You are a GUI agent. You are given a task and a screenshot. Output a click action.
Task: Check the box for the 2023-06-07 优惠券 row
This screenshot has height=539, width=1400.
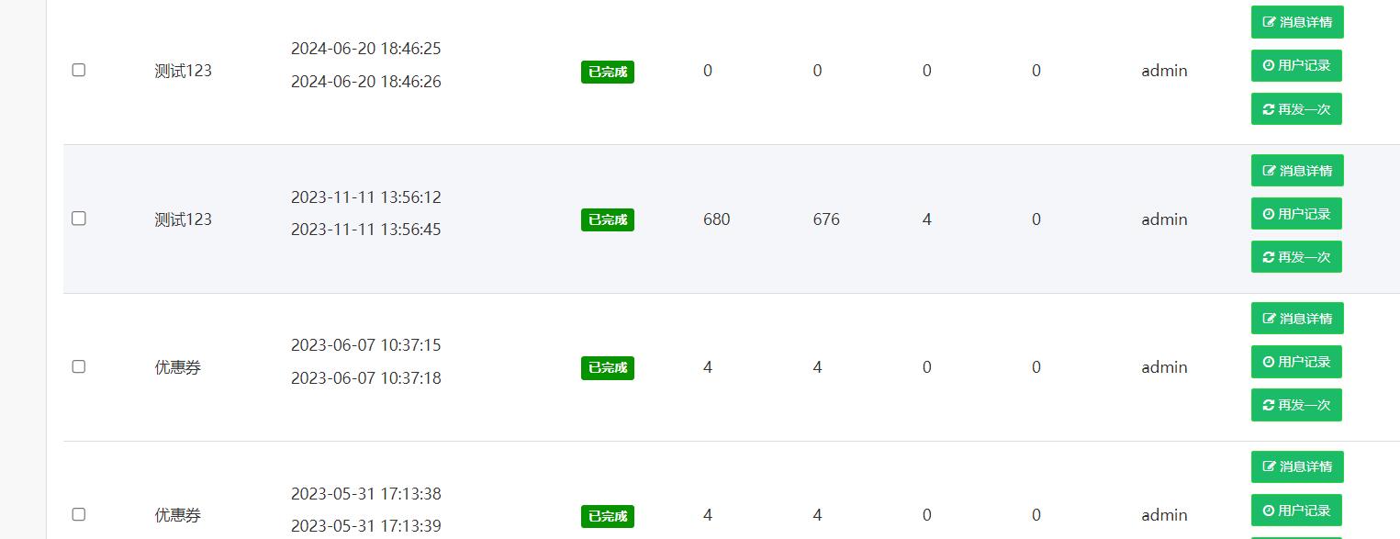79,366
